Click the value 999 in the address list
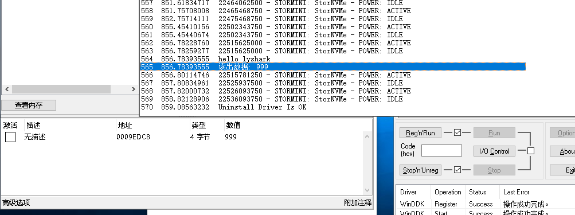This screenshot has height=215, width=575. [x=230, y=137]
